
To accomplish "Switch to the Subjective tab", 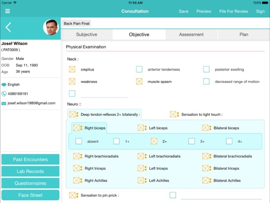I will click(x=87, y=34).
